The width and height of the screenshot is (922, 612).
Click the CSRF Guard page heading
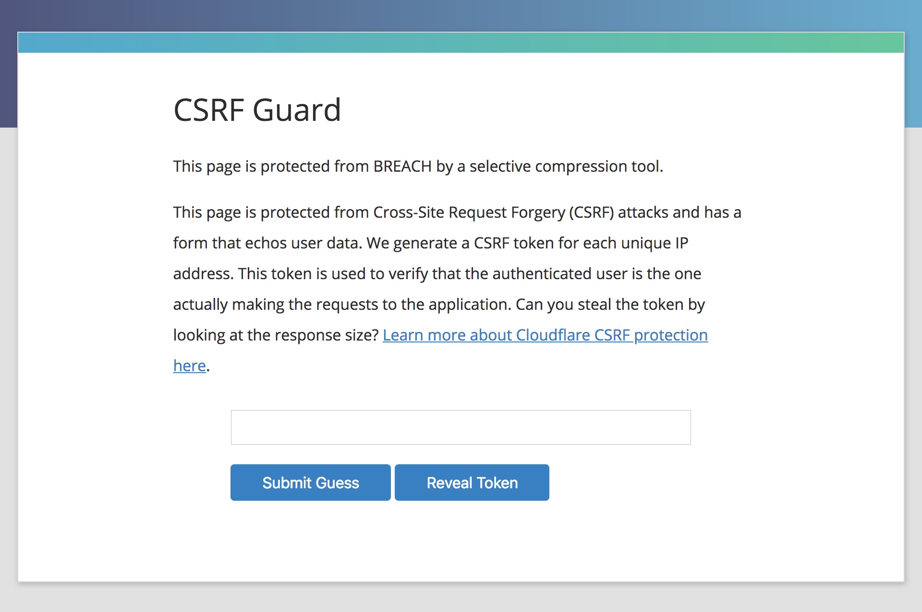(x=257, y=110)
